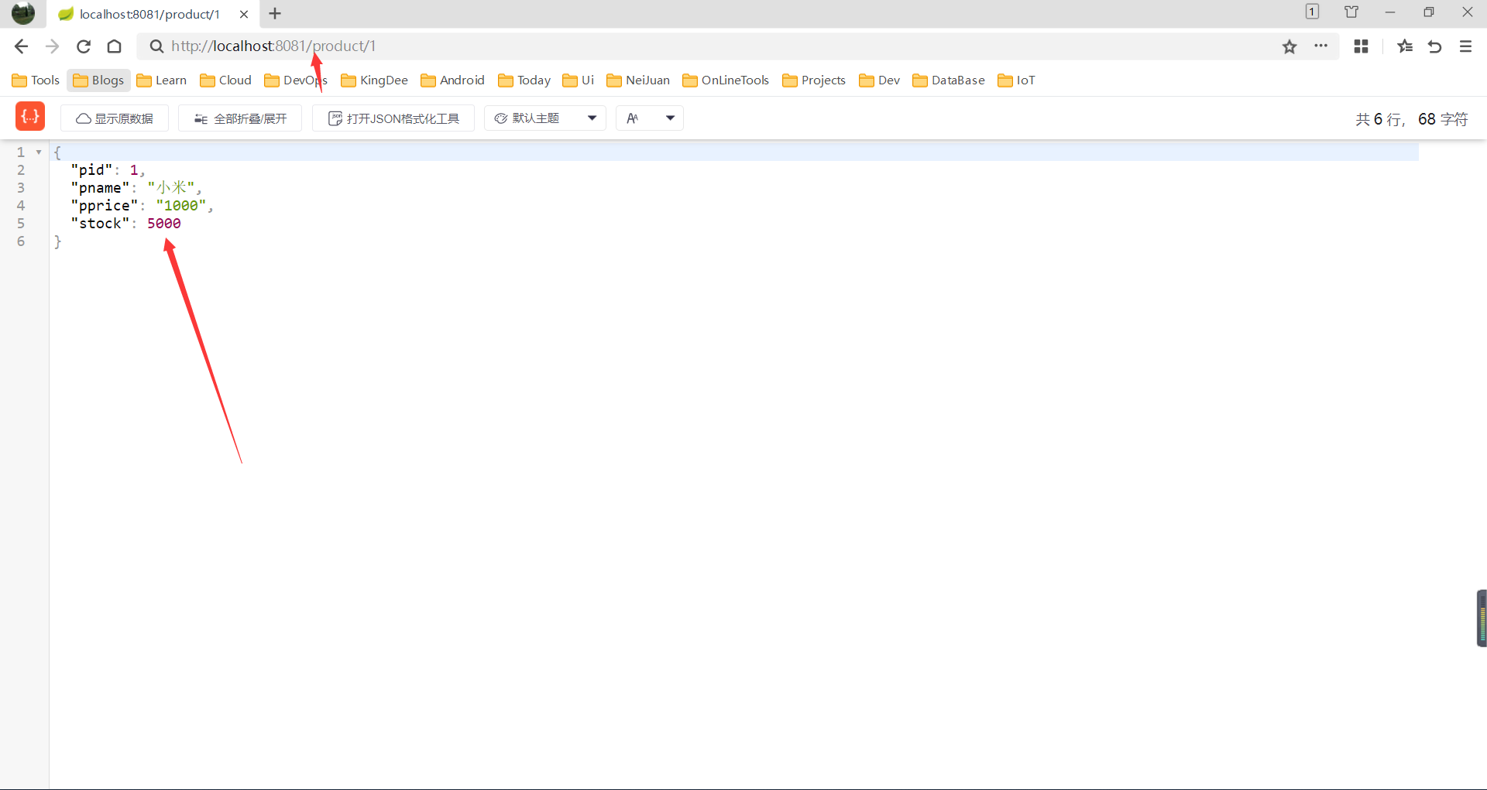The width and height of the screenshot is (1487, 790).
Task: Click line number 6 in the gutter
Action: pos(21,241)
